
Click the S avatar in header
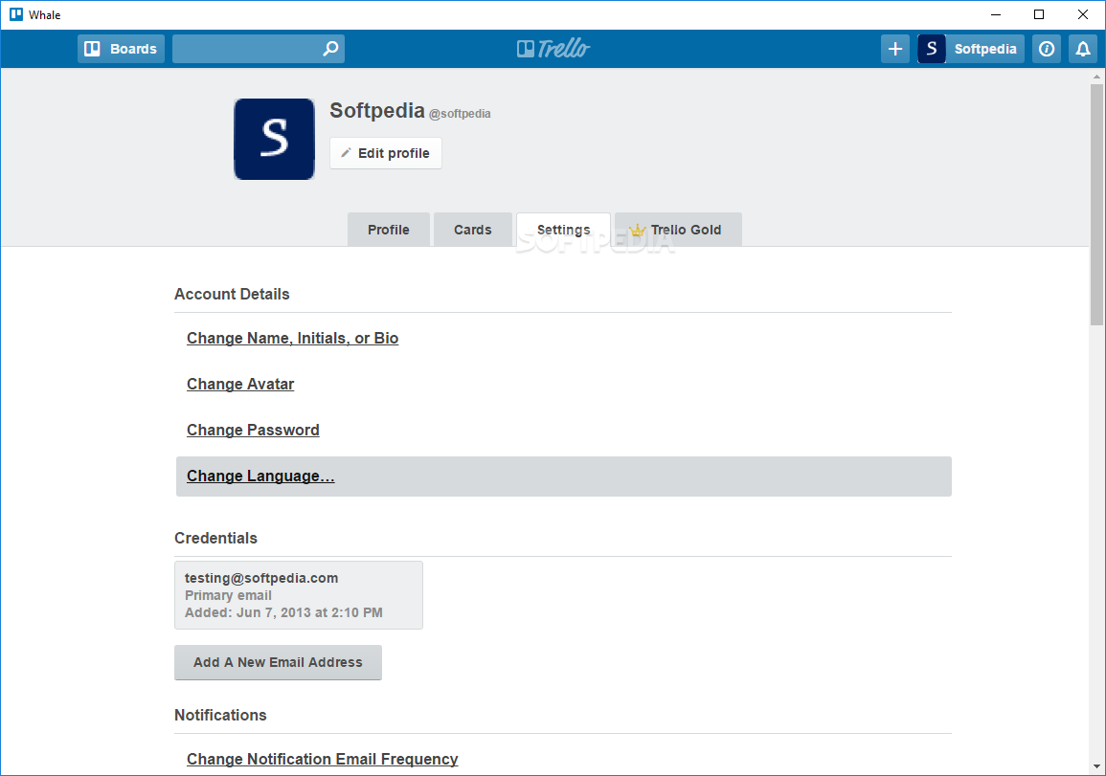[x=931, y=49]
